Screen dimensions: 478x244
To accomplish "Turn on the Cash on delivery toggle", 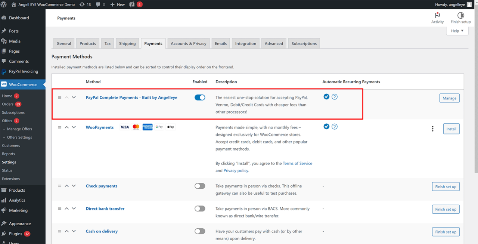I will coord(200,231).
